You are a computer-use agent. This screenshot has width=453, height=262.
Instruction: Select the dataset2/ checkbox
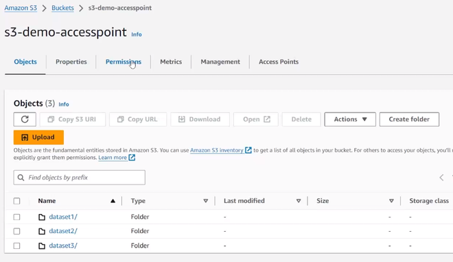coord(16,231)
